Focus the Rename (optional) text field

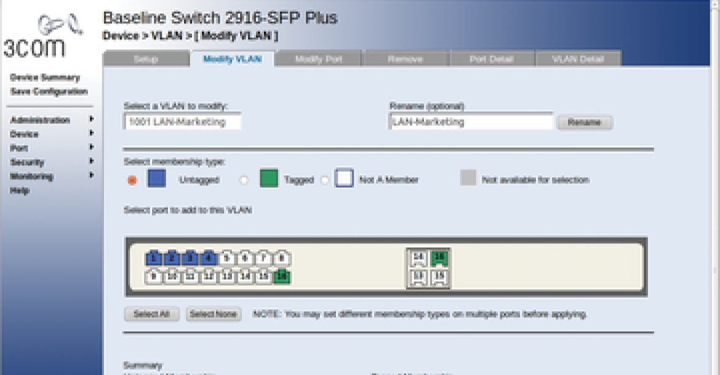point(471,122)
